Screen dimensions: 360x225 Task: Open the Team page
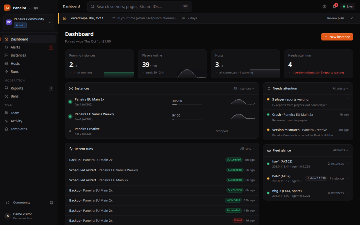coord(29,113)
